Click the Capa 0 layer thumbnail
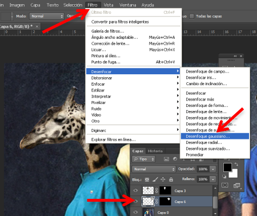This screenshot has height=216, width=257. [x=148, y=212]
